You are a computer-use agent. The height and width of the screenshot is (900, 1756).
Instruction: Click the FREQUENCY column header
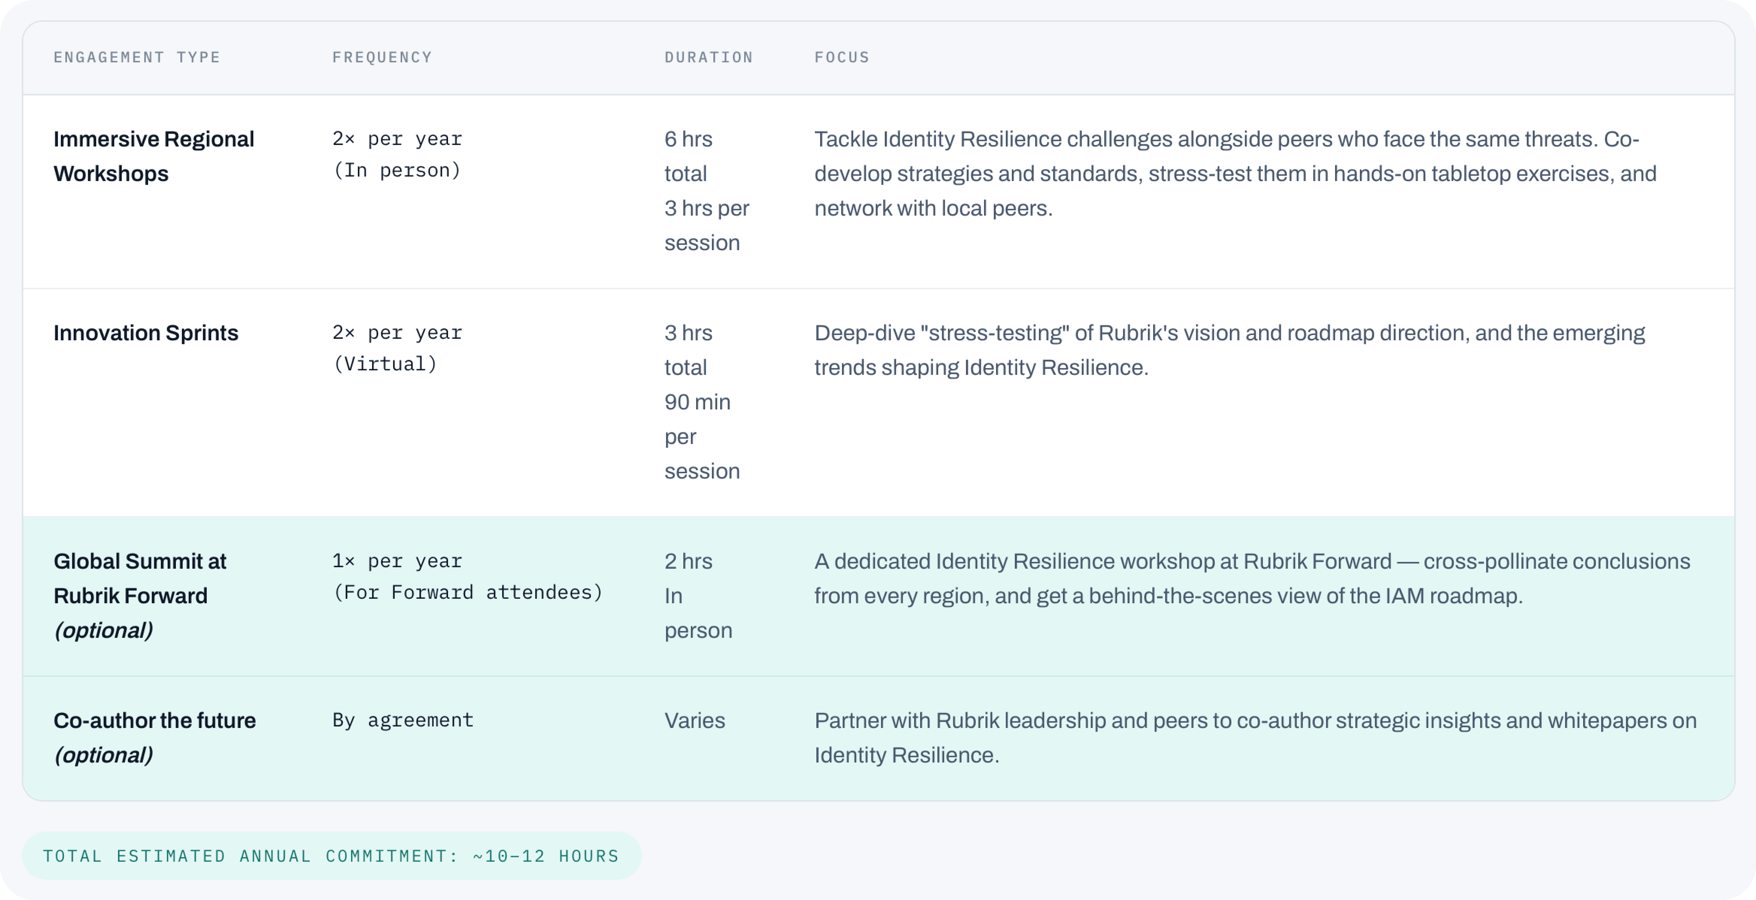pyautogui.click(x=382, y=57)
